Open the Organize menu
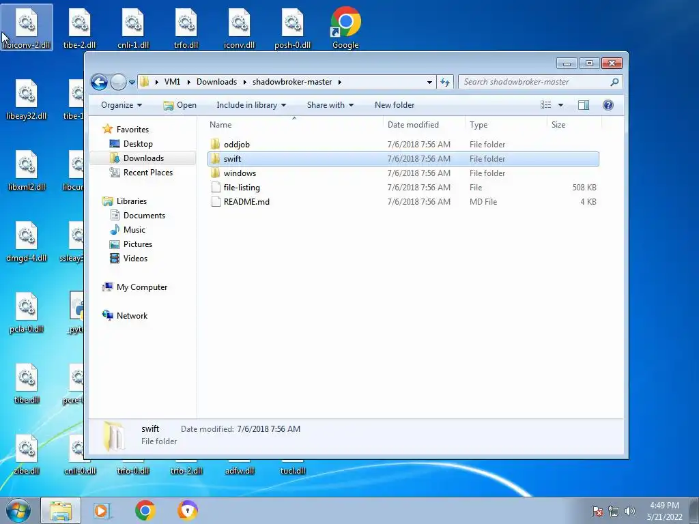The height and width of the screenshot is (524, 699). (x=122, y=105)
